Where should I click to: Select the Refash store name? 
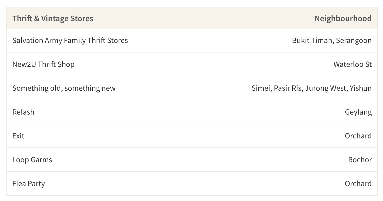click(23, 112)
